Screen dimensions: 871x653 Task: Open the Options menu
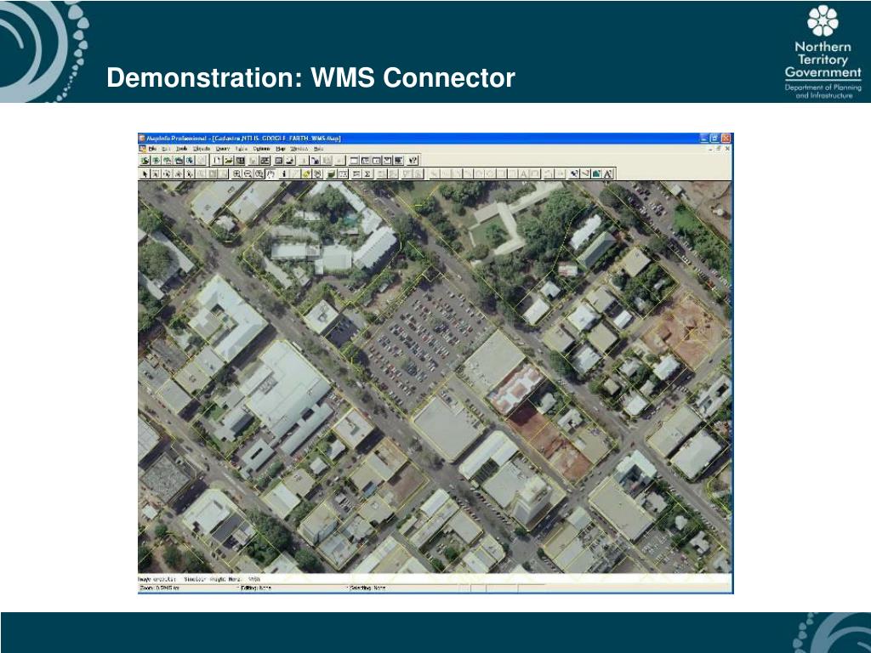point(262,149)
